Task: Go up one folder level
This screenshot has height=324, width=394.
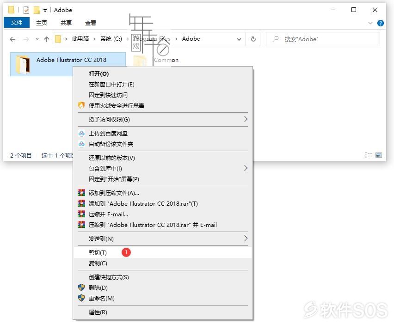Action: coord(47,39)
